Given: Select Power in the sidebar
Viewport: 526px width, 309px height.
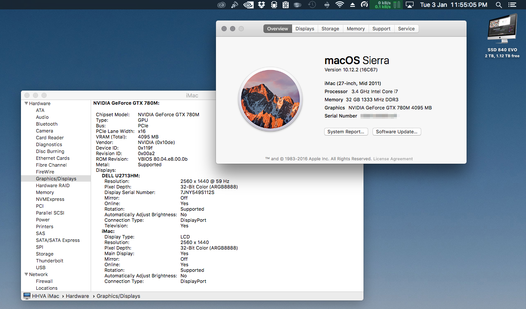Looking at the screenshot, I should 43,220.
